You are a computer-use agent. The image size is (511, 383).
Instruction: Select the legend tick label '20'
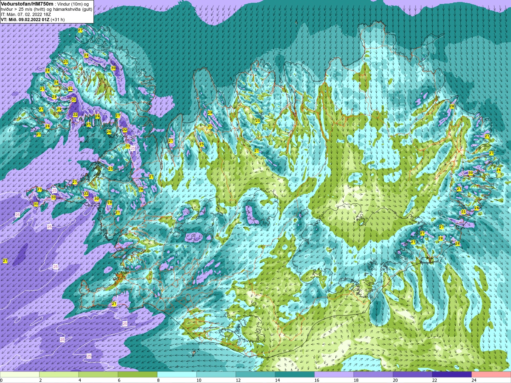395,380
